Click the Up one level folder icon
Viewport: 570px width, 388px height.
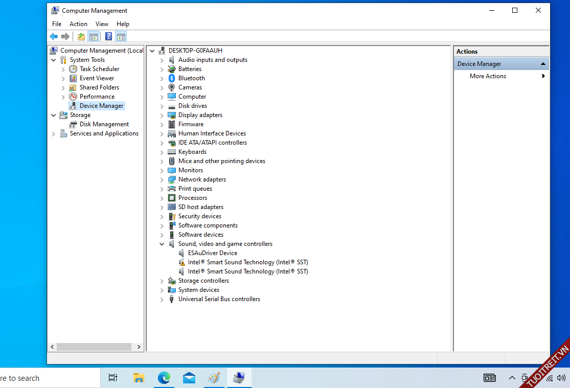pos(81,36)
